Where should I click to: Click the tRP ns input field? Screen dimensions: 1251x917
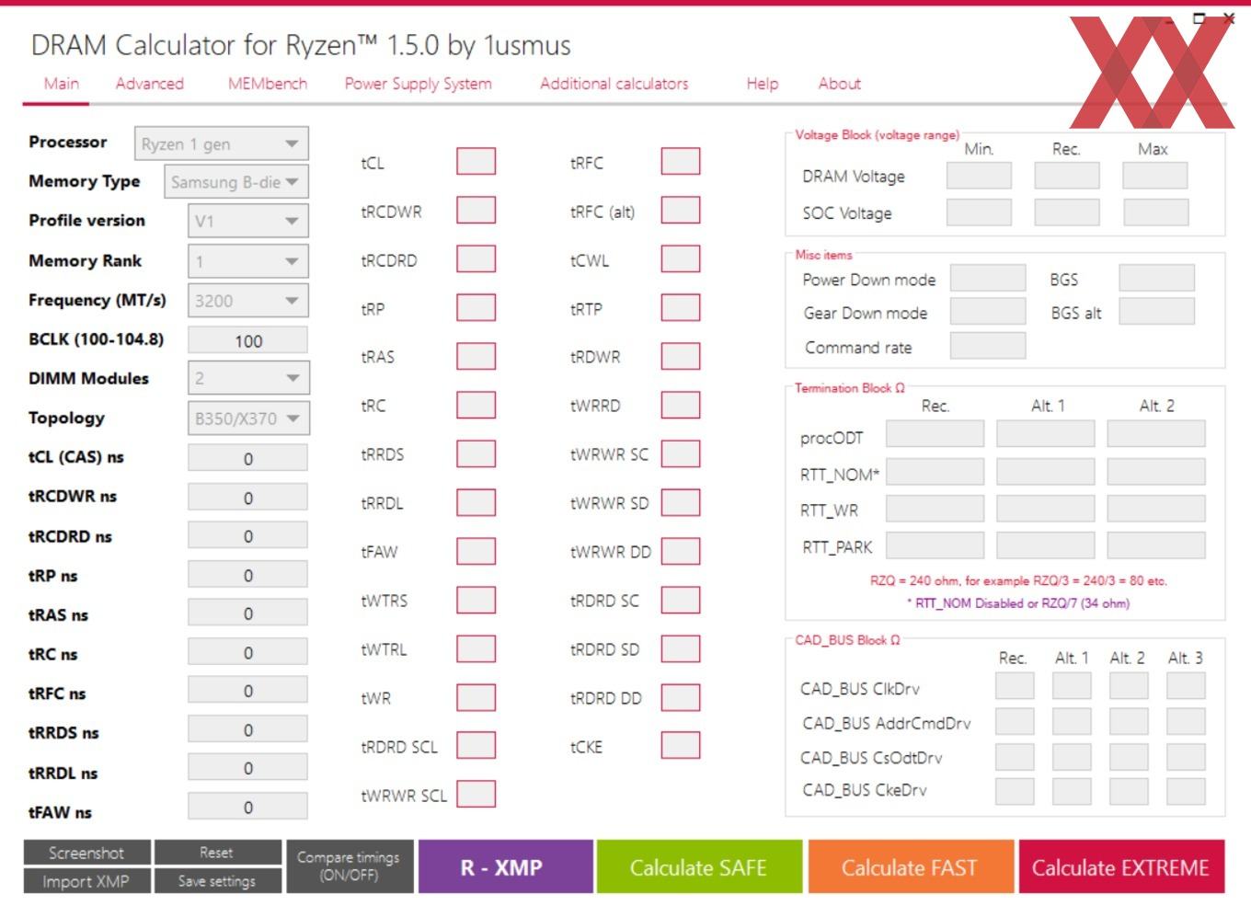tap(248, 575)
